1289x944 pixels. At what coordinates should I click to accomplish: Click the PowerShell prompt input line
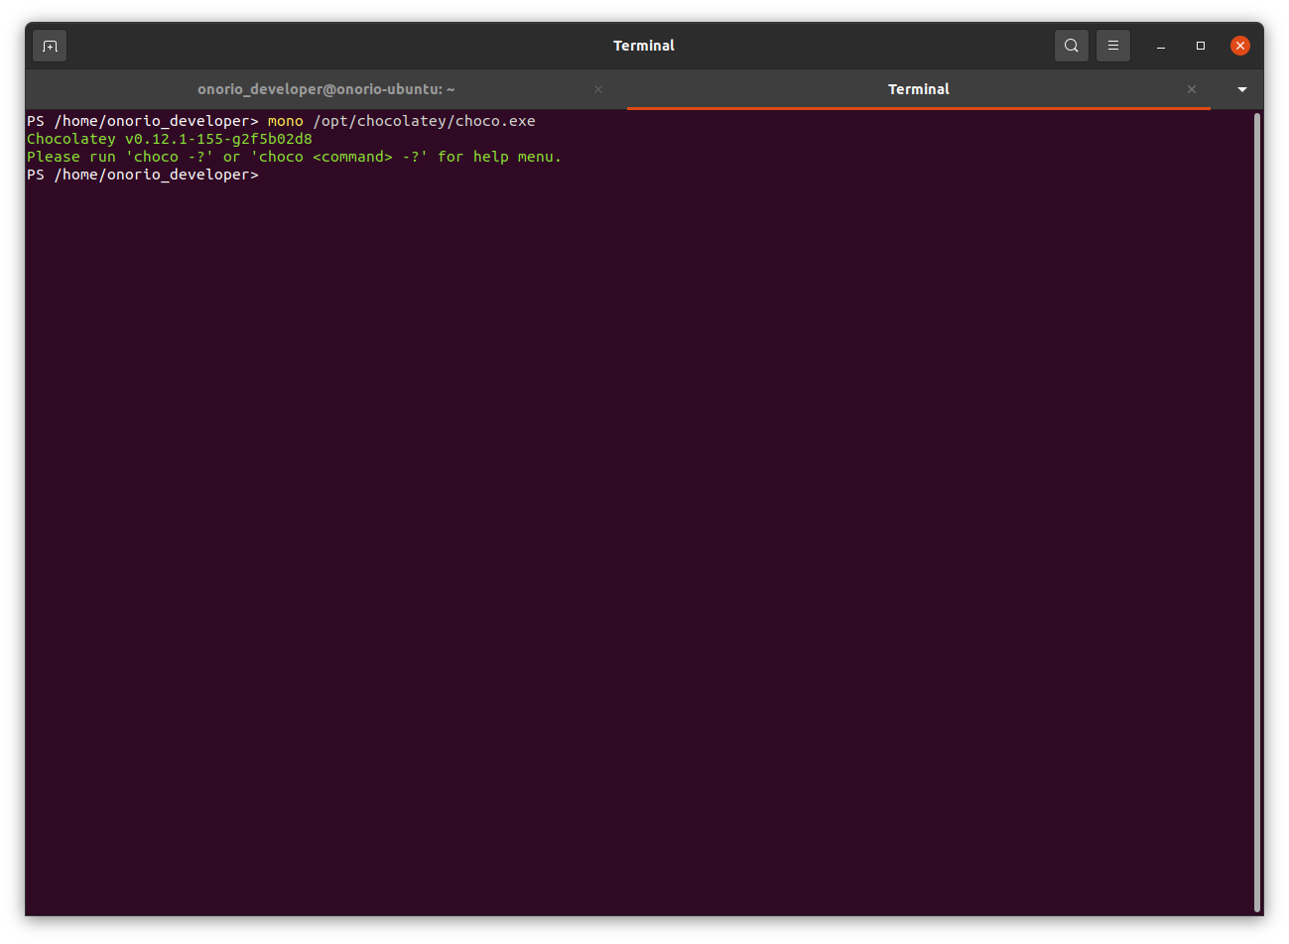[x=143, y=175]
